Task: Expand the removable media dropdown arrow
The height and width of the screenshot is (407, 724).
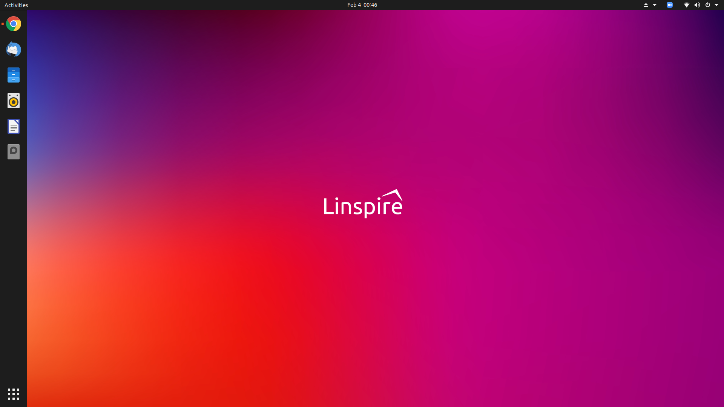Action: click(654, 5)
